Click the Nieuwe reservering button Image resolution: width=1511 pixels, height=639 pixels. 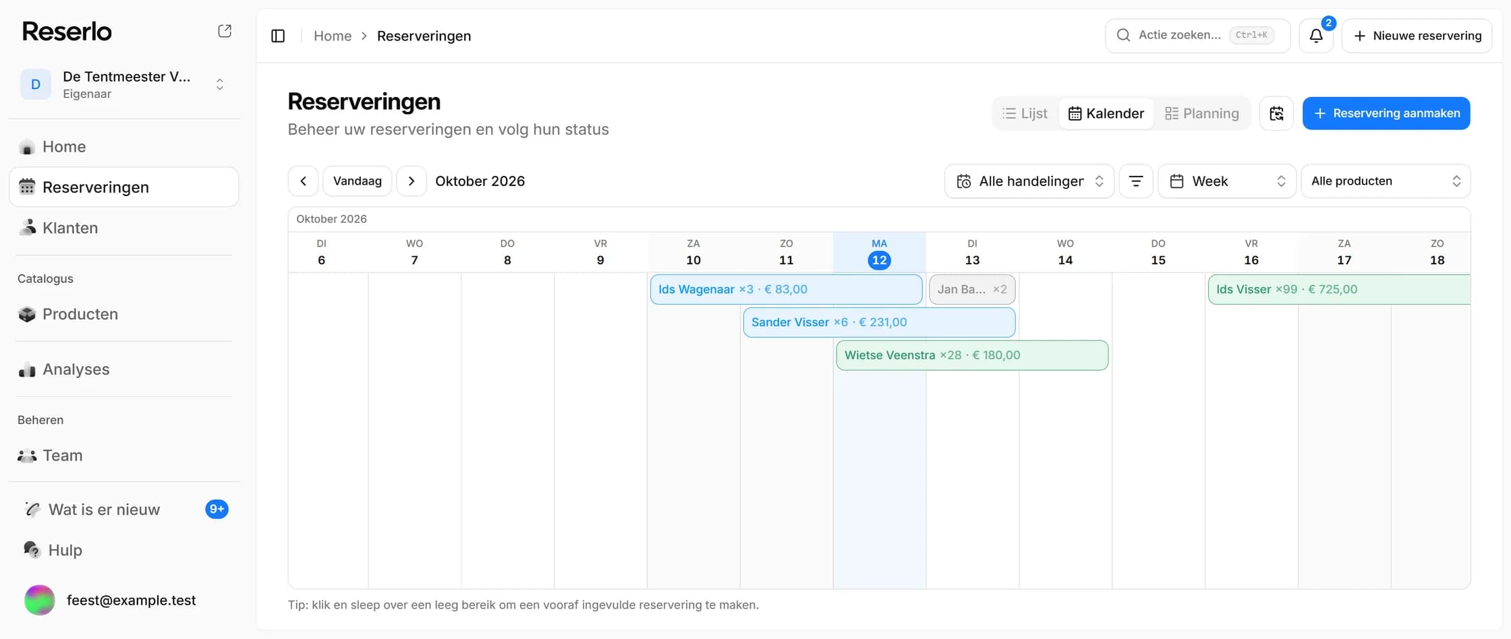pyautogui.click(x=1417, y=36)
